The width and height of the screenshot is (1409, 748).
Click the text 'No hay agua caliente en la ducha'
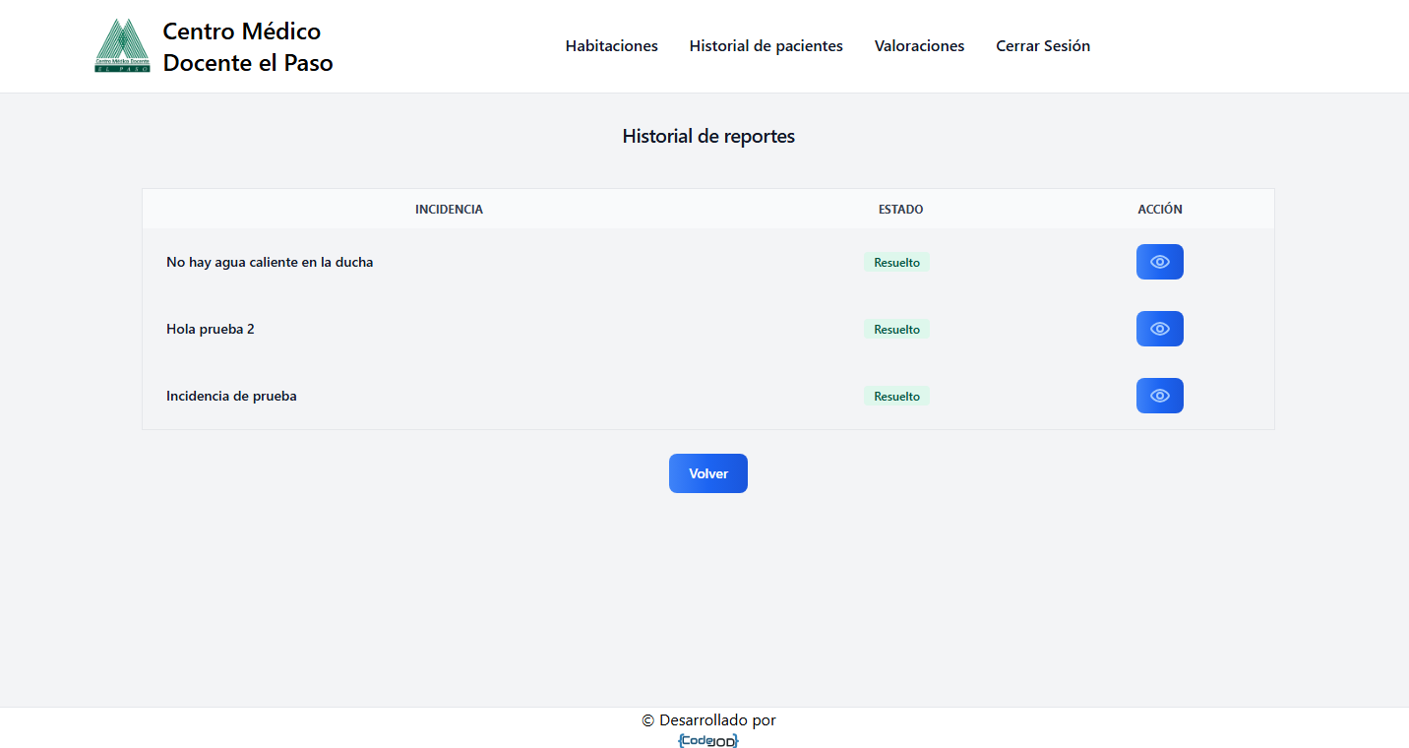tap(270, 263)
